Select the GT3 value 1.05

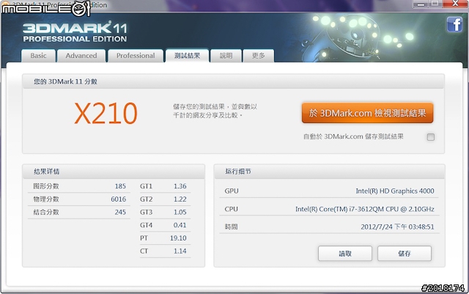point(180,212)
